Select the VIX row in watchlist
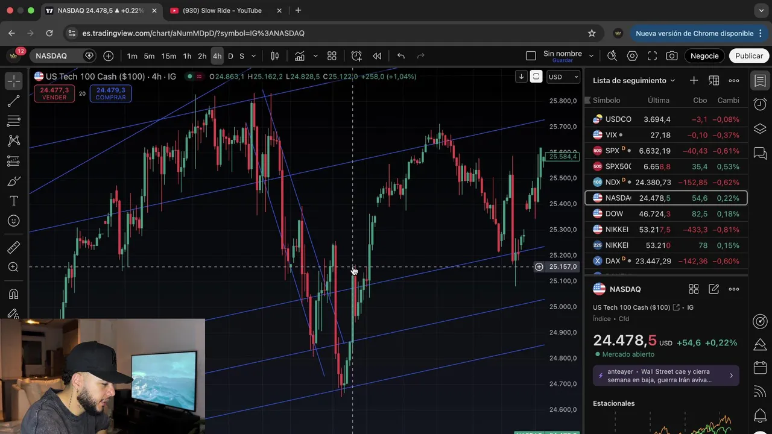The image size is (772, 434). 666,135
